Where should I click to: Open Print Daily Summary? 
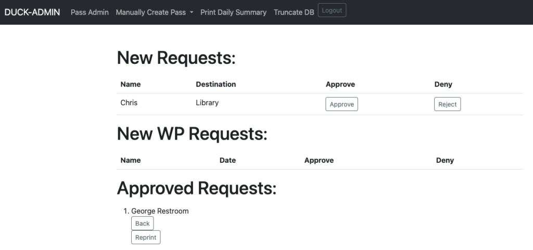point(233,12)
